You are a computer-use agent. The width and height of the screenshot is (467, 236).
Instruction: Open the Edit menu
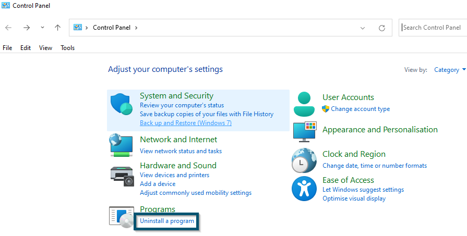coord(26,48)
